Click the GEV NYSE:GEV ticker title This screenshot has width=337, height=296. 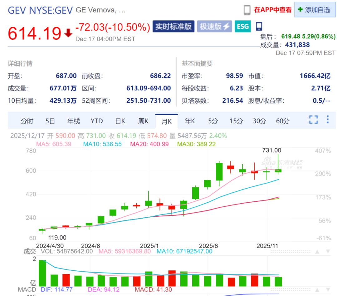coord(40,10)
